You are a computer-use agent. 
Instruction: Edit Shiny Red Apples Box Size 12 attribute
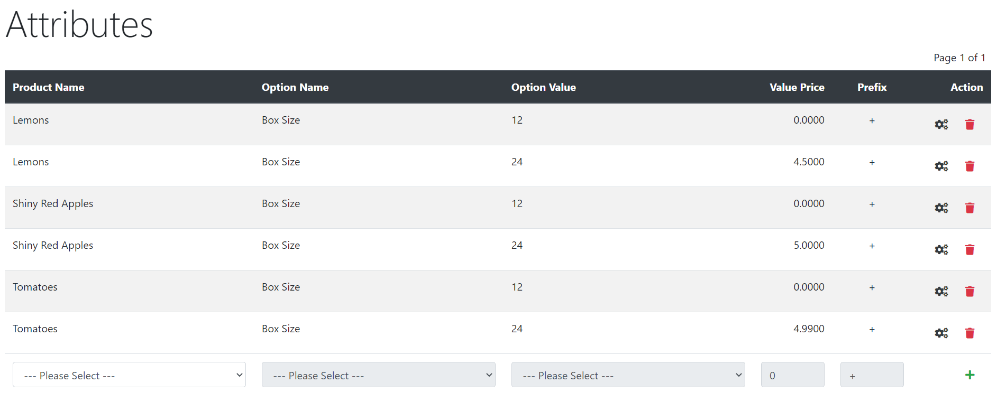click(941, 208)
